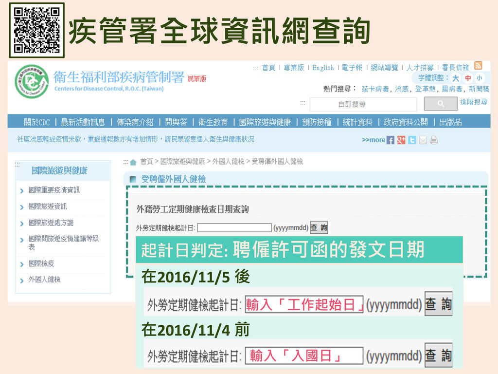Open 衛生教育 menu
This screenshot has width=498, height=374.
pos(213,122)
